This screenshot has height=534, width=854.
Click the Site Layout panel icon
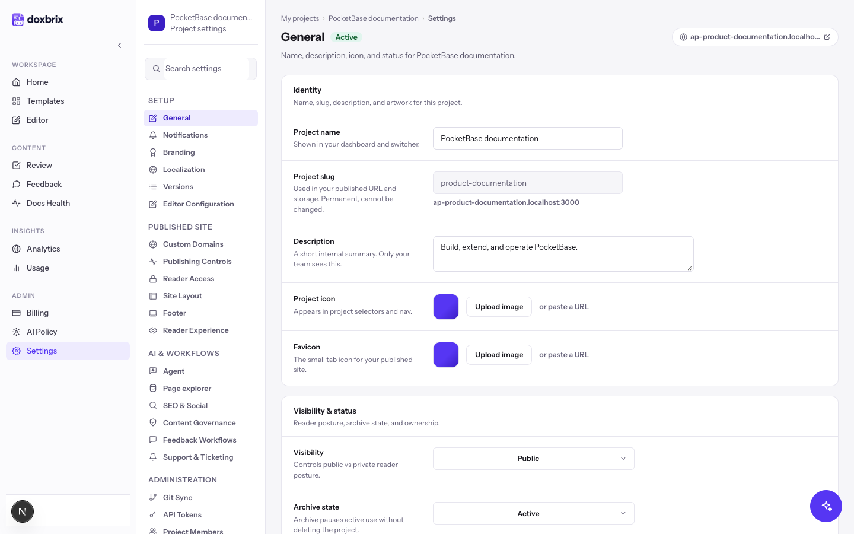[153, 296]
